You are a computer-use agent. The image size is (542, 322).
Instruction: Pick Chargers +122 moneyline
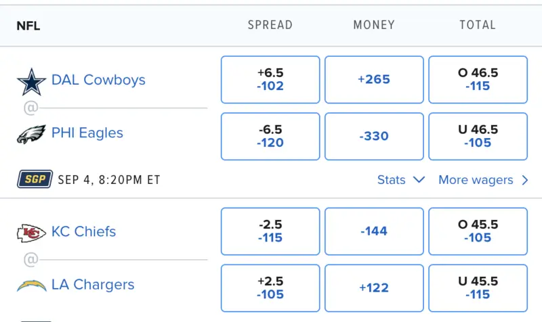point(374,288)
